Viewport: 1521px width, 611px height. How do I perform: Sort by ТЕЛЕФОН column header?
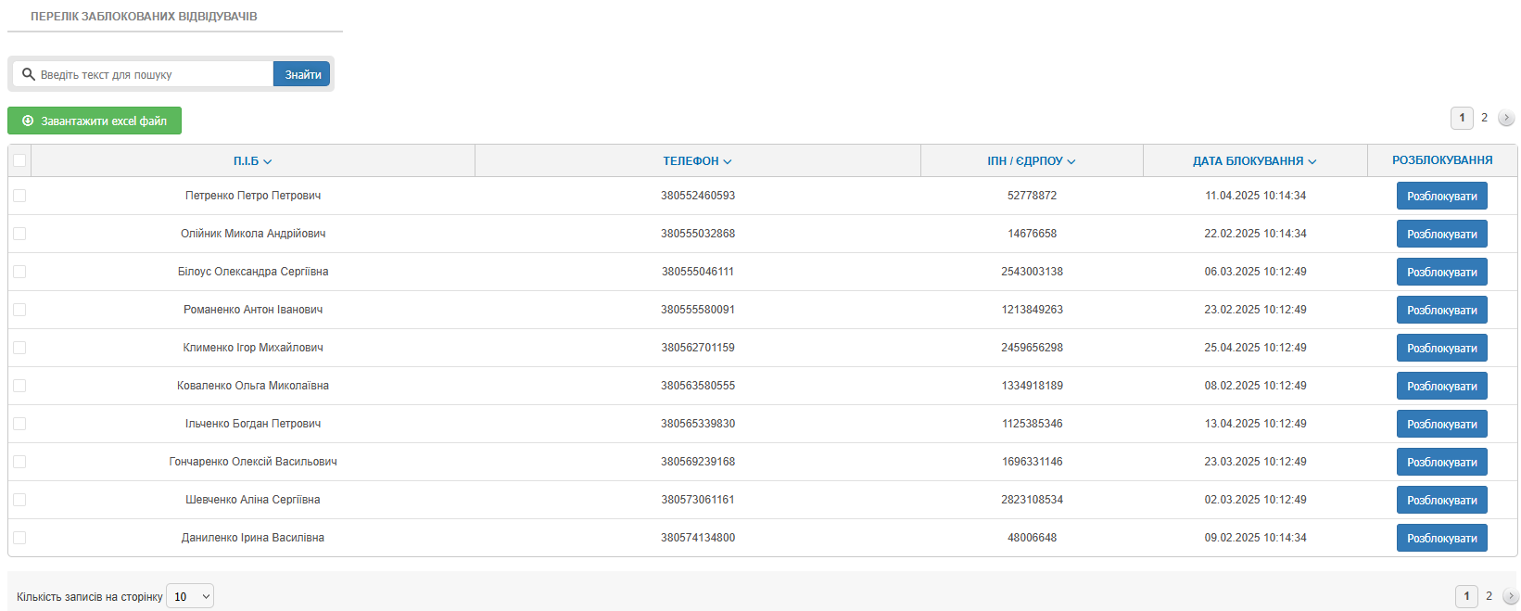pyautogui.click(x=697, y=161)
